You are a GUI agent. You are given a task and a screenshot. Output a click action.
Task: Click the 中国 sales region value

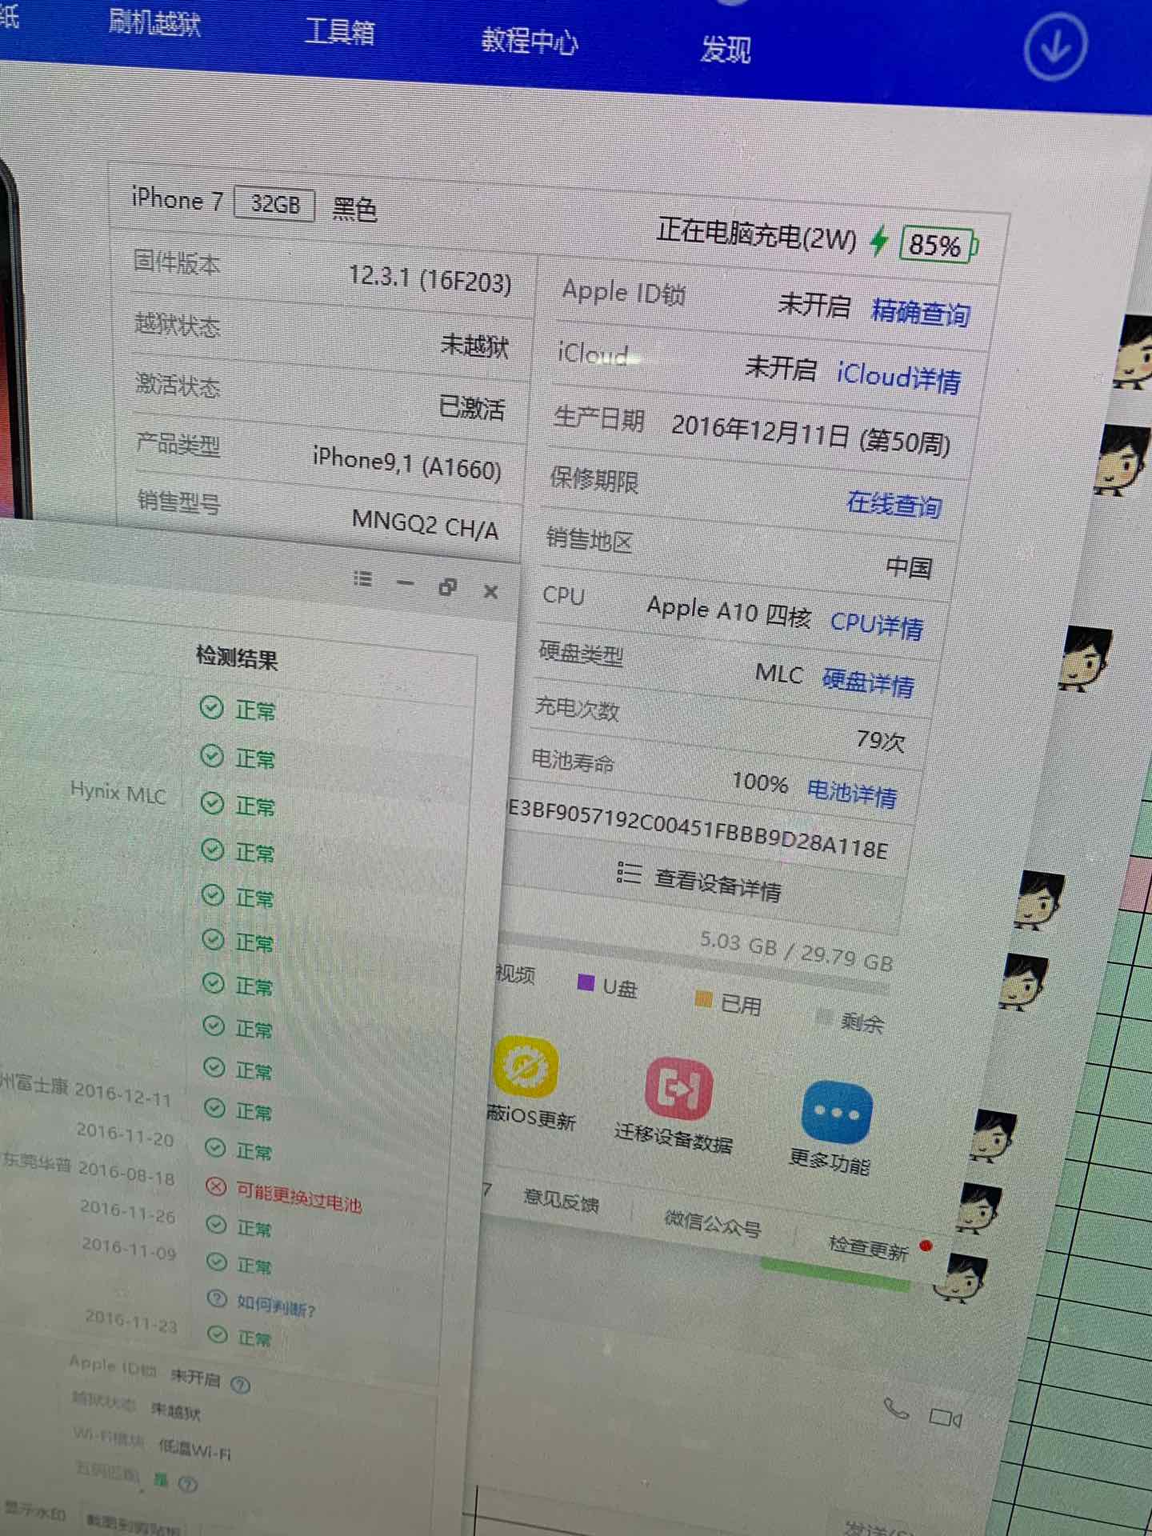point(909,567)
